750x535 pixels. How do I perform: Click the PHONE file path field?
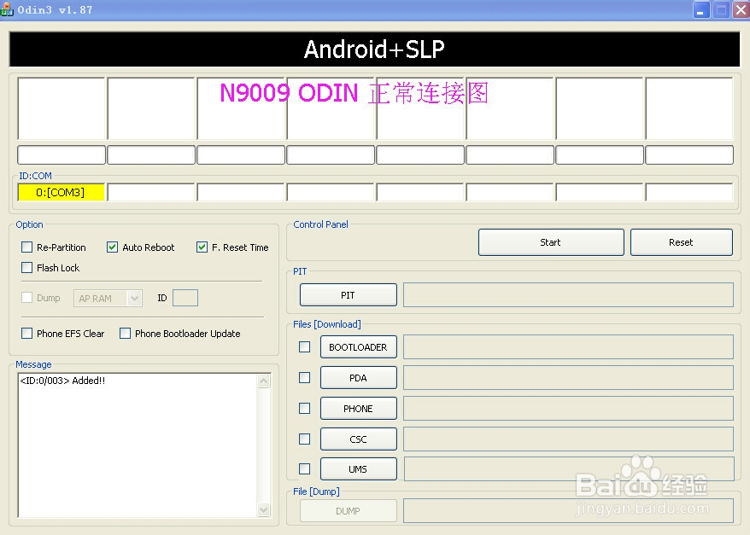click(568, 409)
